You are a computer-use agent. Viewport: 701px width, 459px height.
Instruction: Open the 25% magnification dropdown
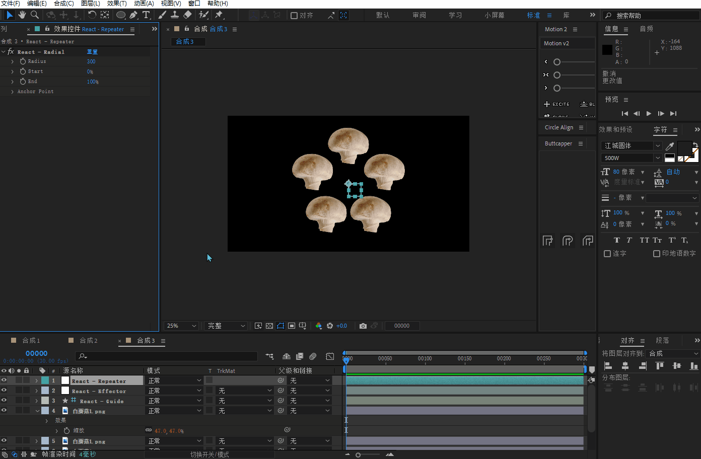181,326
